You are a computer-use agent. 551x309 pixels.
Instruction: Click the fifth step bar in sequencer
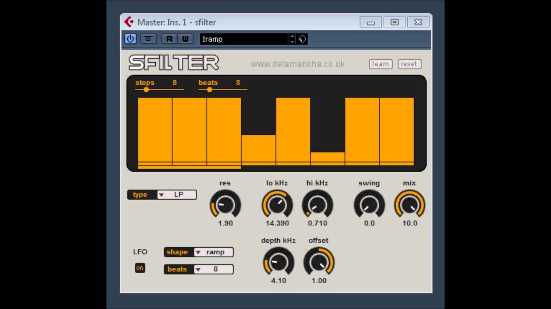pos(293,131)
